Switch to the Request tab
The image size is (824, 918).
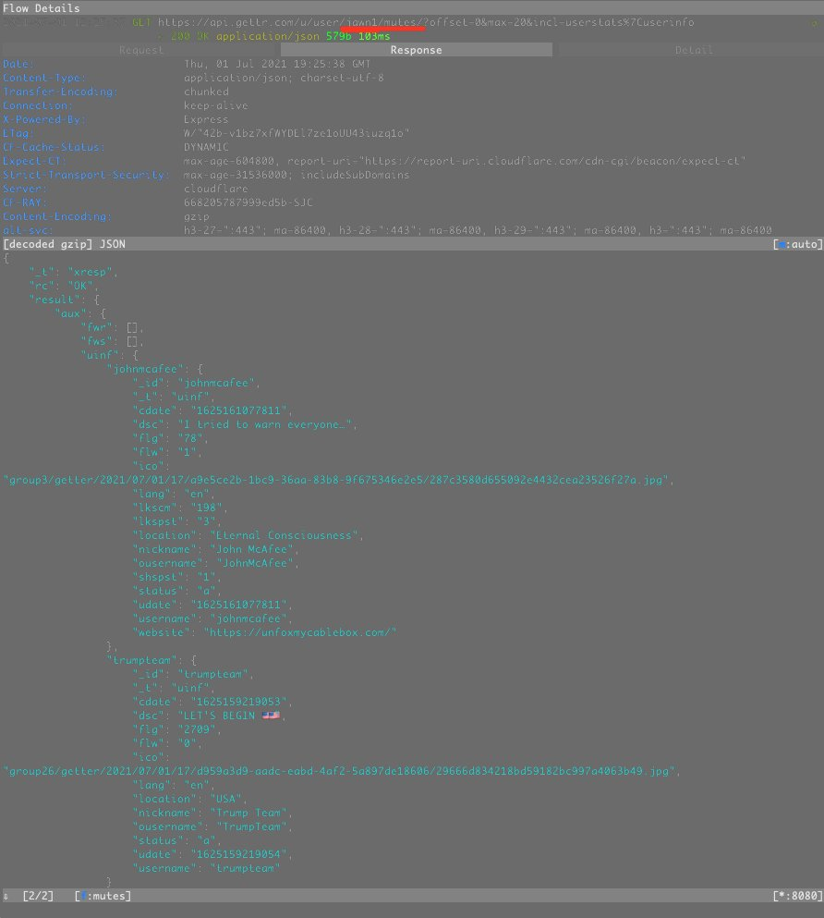pos(141,50)
